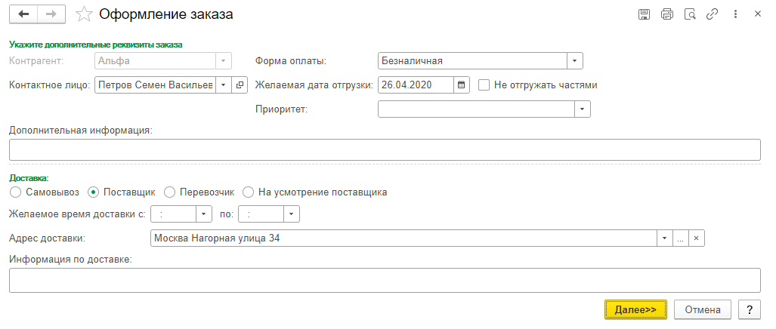The image size is (776, 329).
Task: Choose 'На усмотрение поставщика' radio button
Action: coord(249,192)
